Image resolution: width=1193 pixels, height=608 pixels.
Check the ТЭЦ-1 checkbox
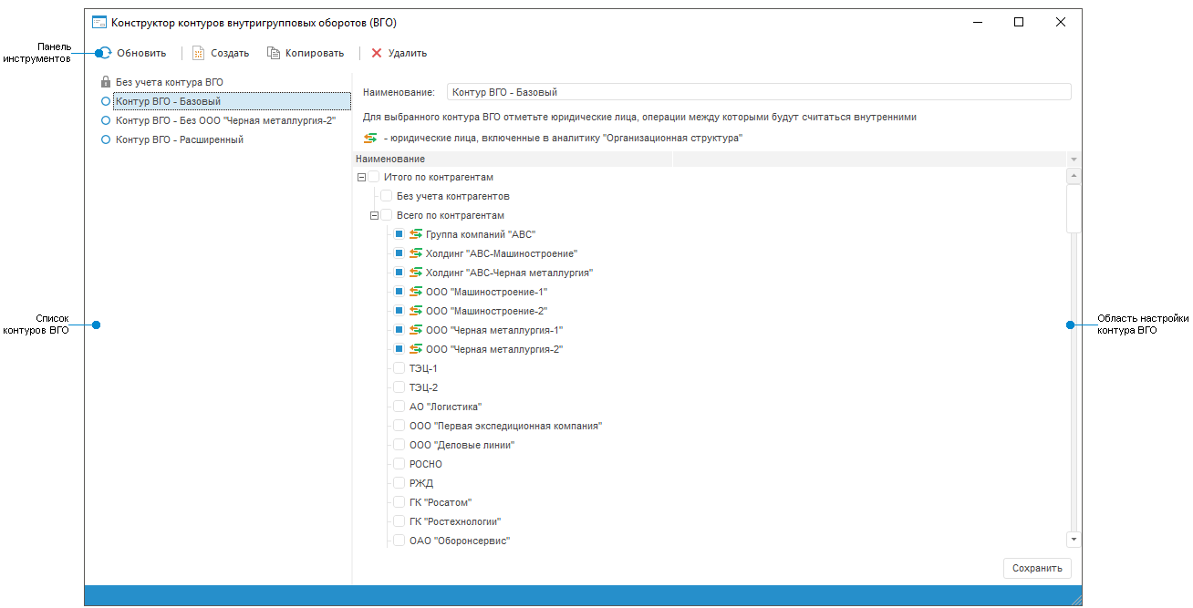point(399,368)
